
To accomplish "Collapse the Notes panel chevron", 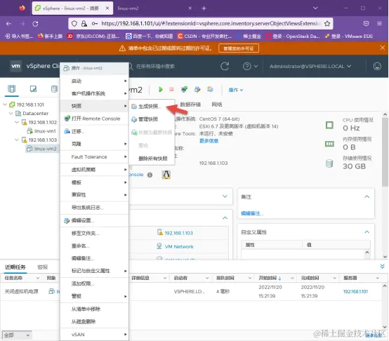I will [x=367, y=196].
